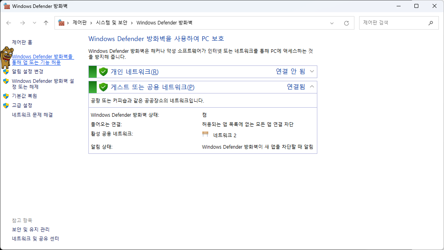
Task: Open 보안 및 유지 관리 link
Action: pos(30,229)
